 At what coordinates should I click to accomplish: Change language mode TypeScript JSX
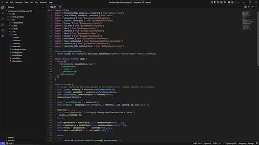231,143
